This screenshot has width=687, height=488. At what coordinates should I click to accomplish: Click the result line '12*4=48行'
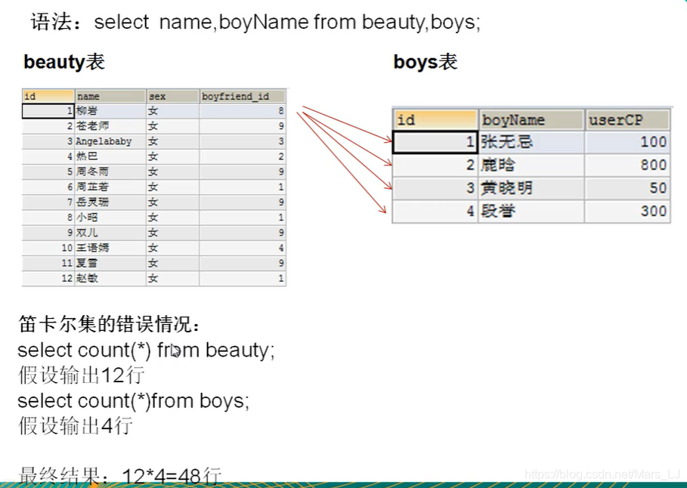pos(172,476)
